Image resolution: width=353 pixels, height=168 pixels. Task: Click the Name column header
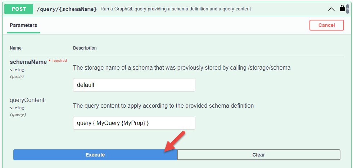coord(15,48)
